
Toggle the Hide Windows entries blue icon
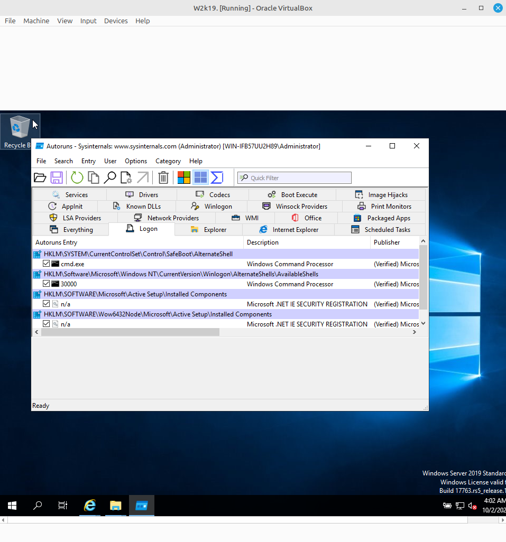[x=200, y=177]
